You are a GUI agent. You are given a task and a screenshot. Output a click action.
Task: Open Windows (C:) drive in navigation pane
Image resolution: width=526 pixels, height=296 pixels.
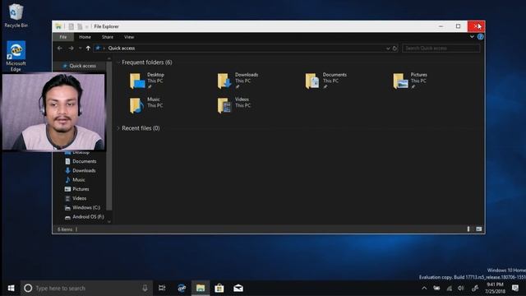tap(82, 208)
